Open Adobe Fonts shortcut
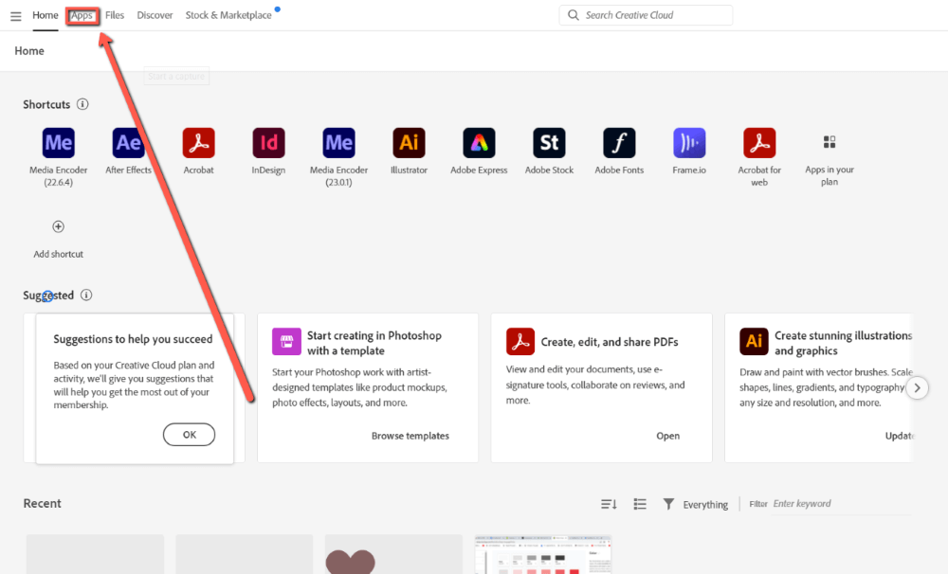This screenshot has height=574, width=948. (620, 143)
